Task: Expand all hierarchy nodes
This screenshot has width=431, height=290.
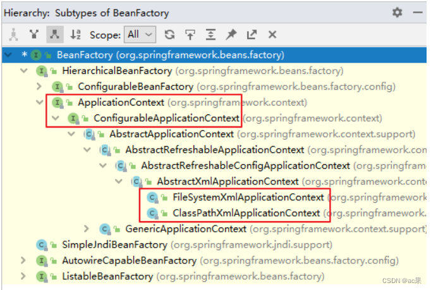Action: pos(210,35)
